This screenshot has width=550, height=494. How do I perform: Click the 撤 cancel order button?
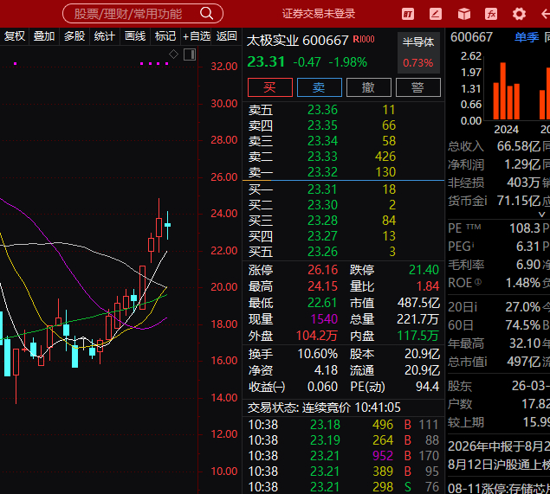[369, 87]
